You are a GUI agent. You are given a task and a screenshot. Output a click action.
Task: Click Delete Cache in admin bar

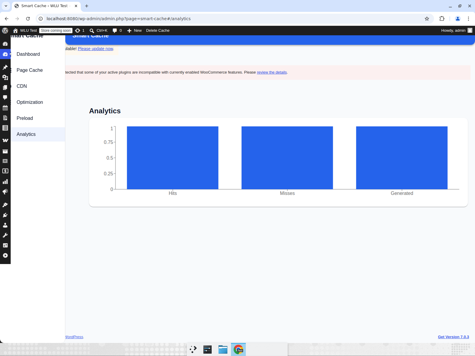coord(158,31)
